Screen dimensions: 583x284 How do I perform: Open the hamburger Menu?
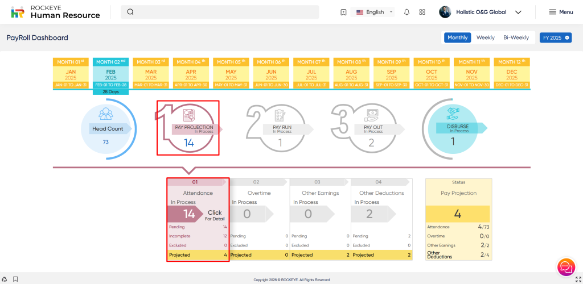tap(560, 12)
